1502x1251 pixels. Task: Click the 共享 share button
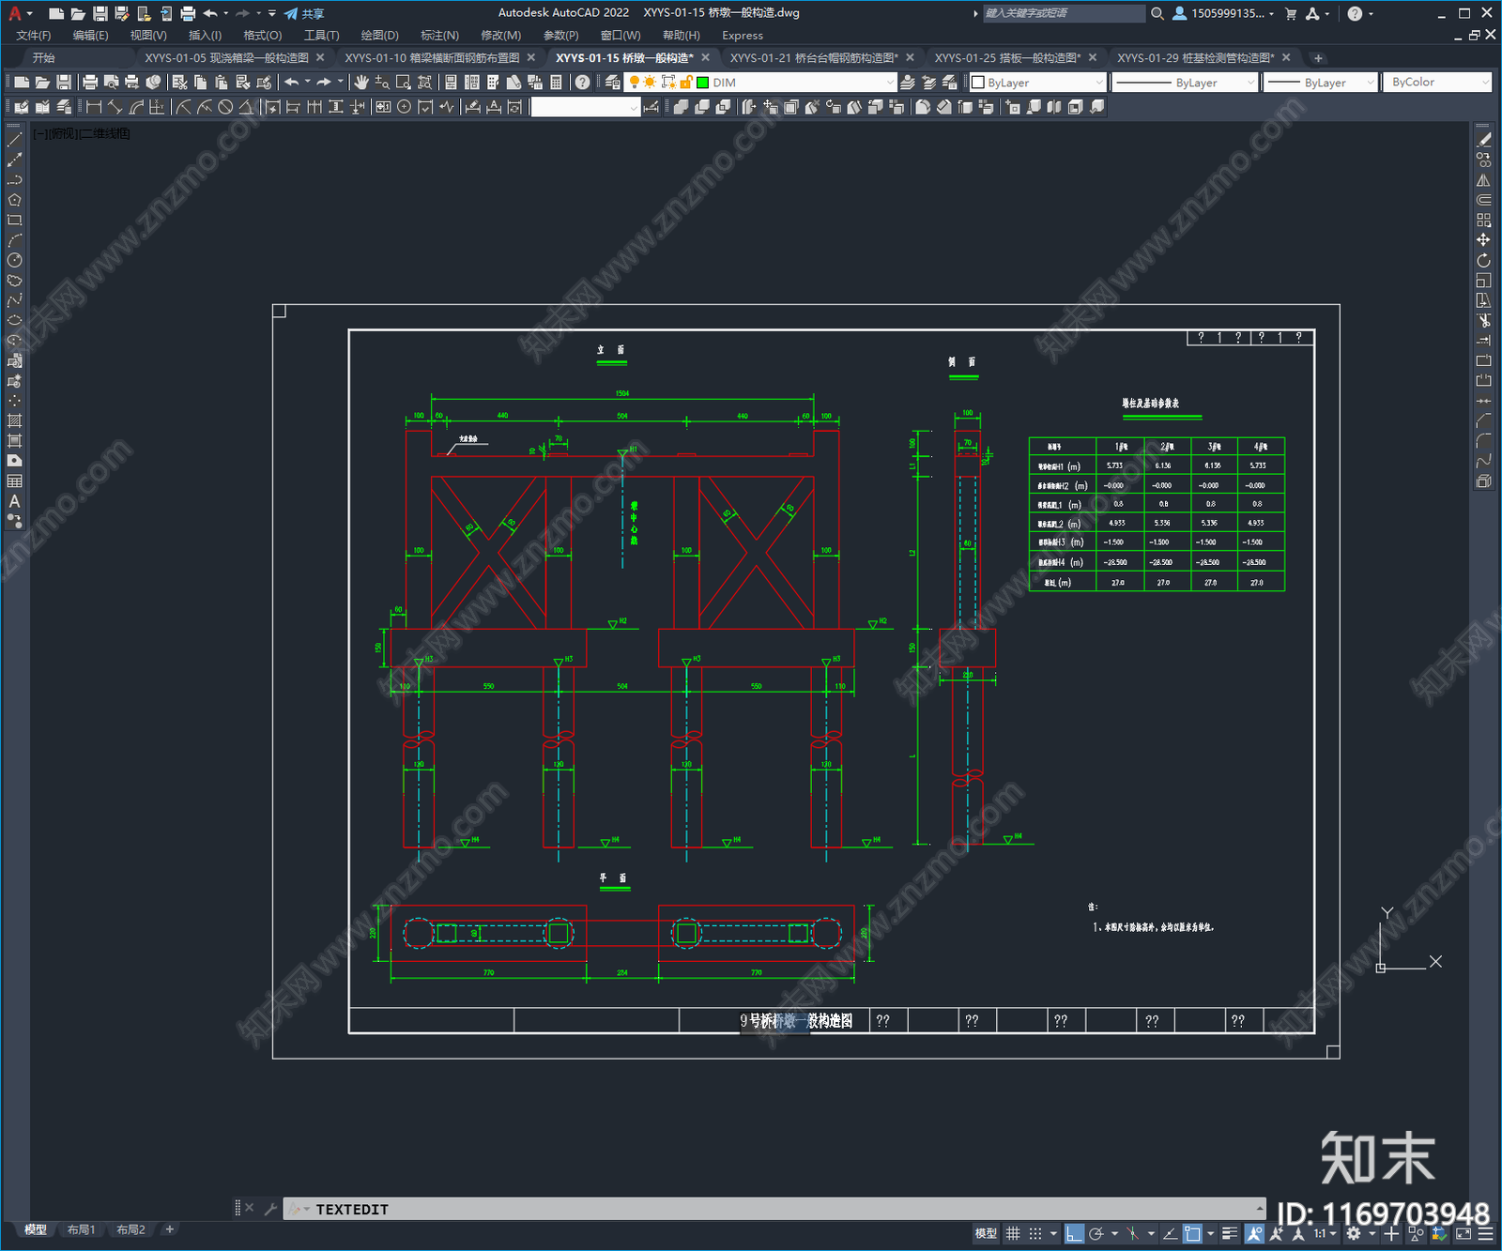click(304, 13)
